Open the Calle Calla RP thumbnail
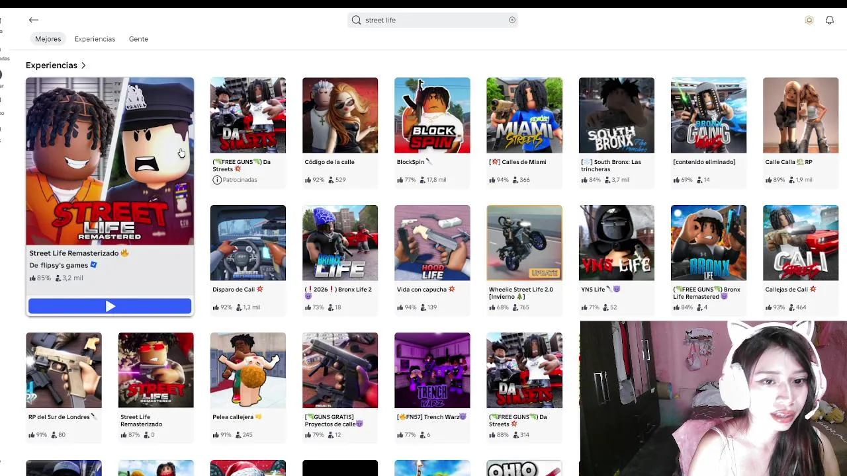This screenshot has height=476, width=847. click(801, 115)
